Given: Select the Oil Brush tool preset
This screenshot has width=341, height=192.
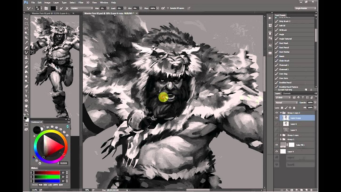Looking at the screenshot, I should [x=295, y=30].
